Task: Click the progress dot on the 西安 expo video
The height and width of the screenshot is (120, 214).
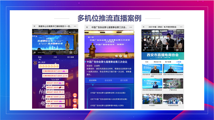Action: pyautogui.click(x=147, y=48)
